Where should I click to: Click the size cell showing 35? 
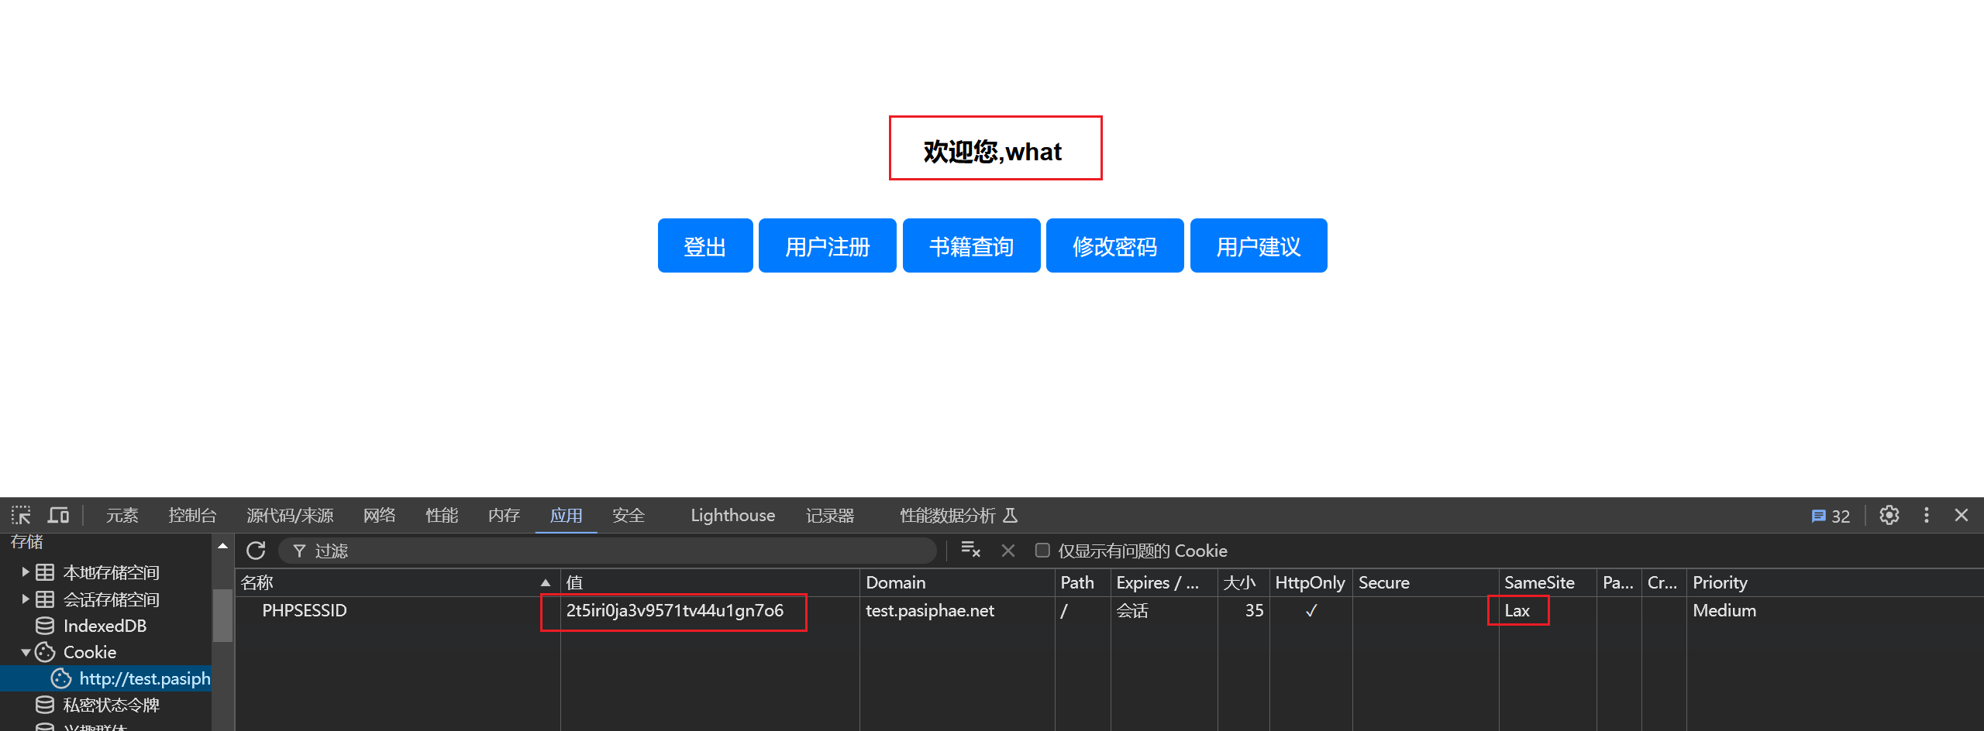[x=1254, y=610]
